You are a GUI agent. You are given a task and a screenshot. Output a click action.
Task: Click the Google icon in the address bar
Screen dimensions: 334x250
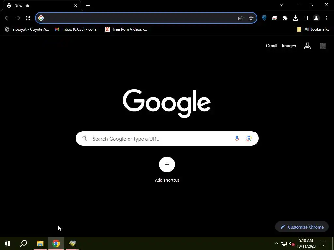click(x=41, y=18)
